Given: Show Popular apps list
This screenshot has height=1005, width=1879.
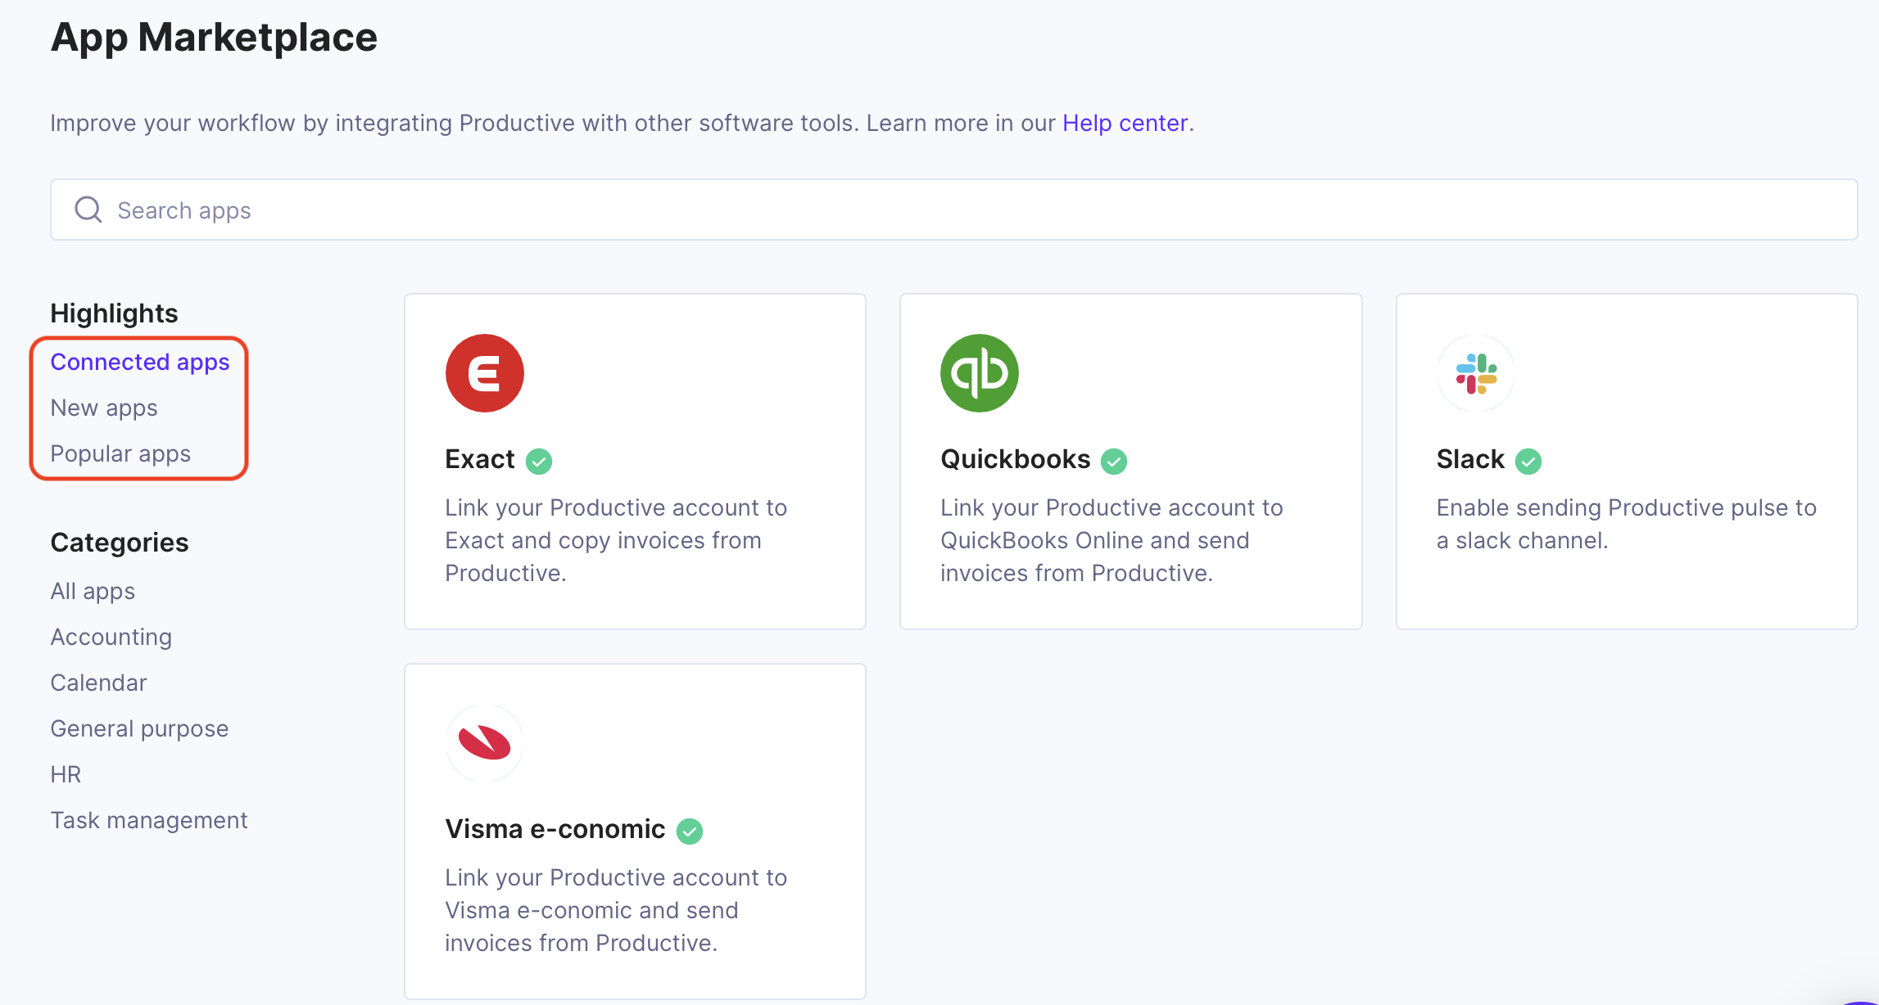Looking at the screenshot, I should tap(120, 453).
